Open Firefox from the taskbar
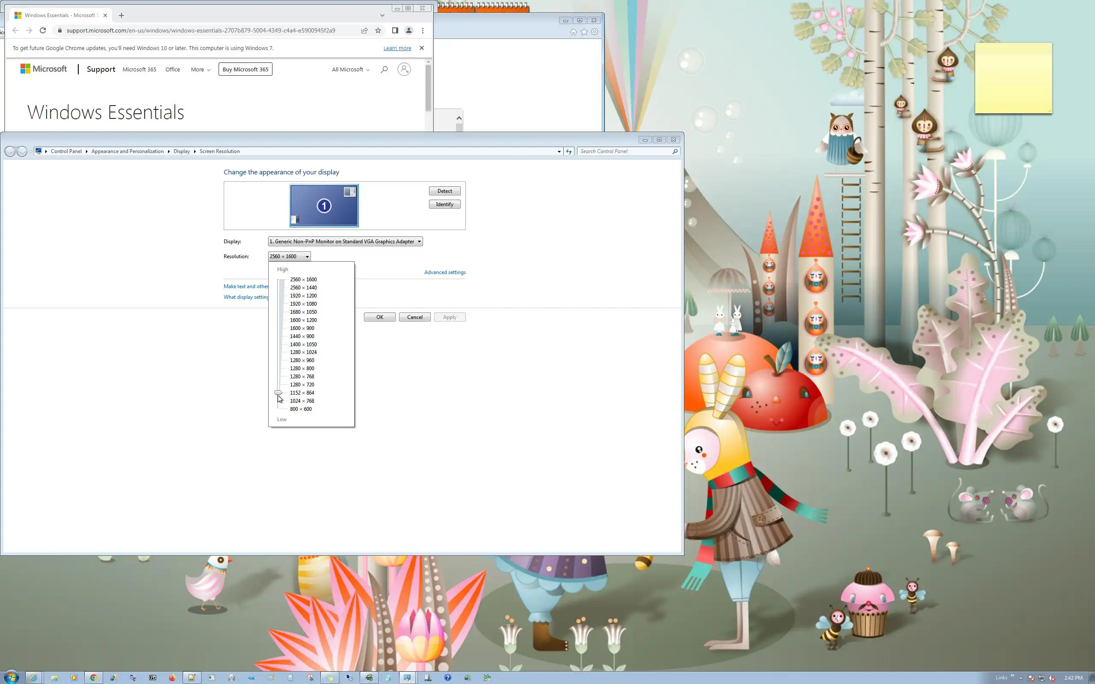 pyautogui.click(x=172, y=677)
